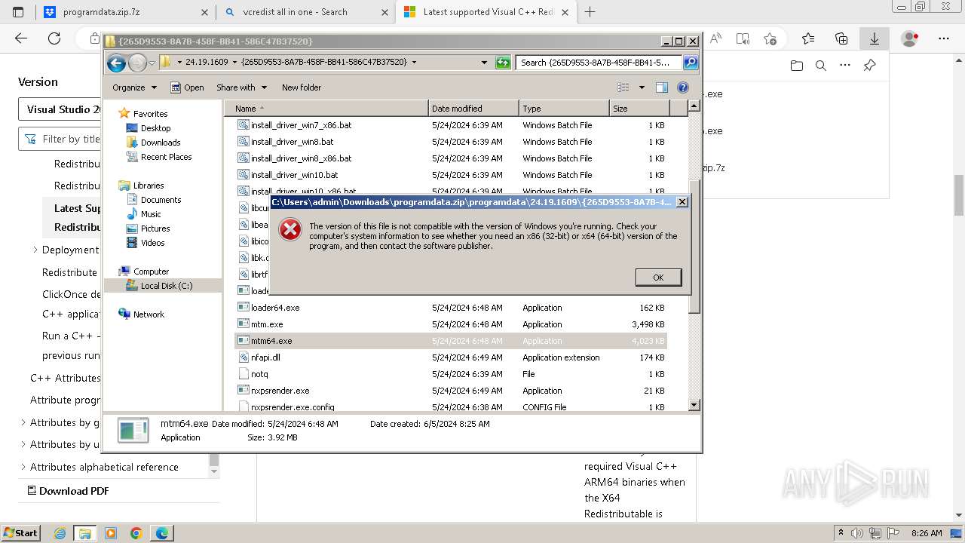The image size is (965, 543).
Task: Click the Edge browser back arrow
Action: tap(21, 38)
